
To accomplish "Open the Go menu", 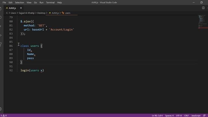I will click(x=35, y=3).
